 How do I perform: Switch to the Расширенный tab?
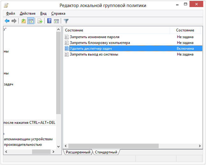[x=78, y=152]
